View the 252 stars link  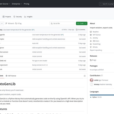(x=96, y=41)
